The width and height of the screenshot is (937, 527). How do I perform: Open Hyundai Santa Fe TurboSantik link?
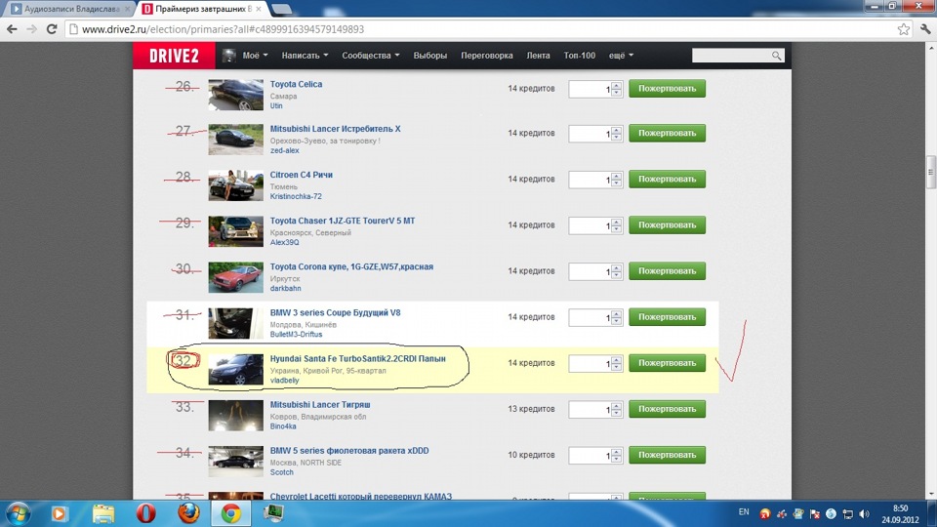click(x=357, y=359)
